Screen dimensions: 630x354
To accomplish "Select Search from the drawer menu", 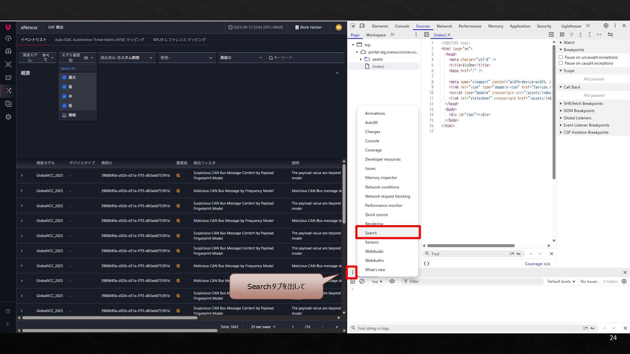I will click(x=371, y=233).
